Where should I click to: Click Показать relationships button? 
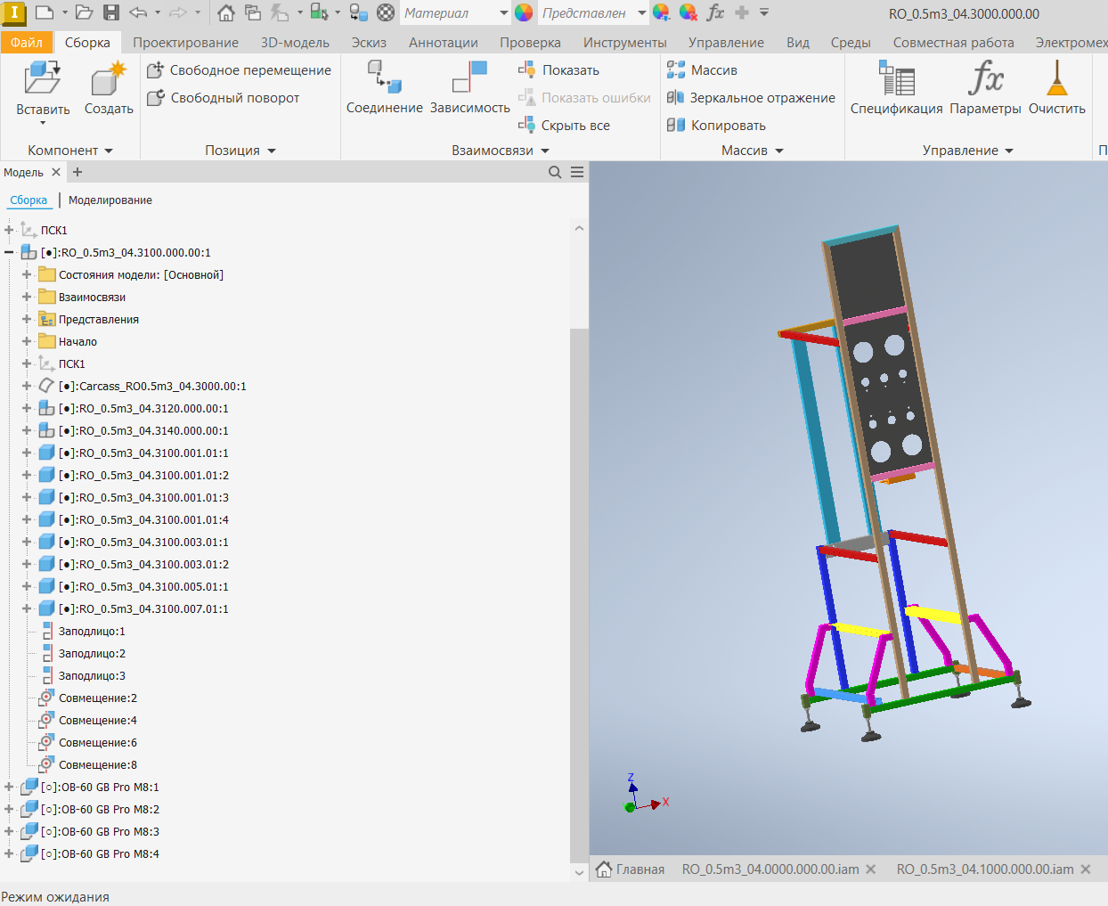tap(558, 70)
